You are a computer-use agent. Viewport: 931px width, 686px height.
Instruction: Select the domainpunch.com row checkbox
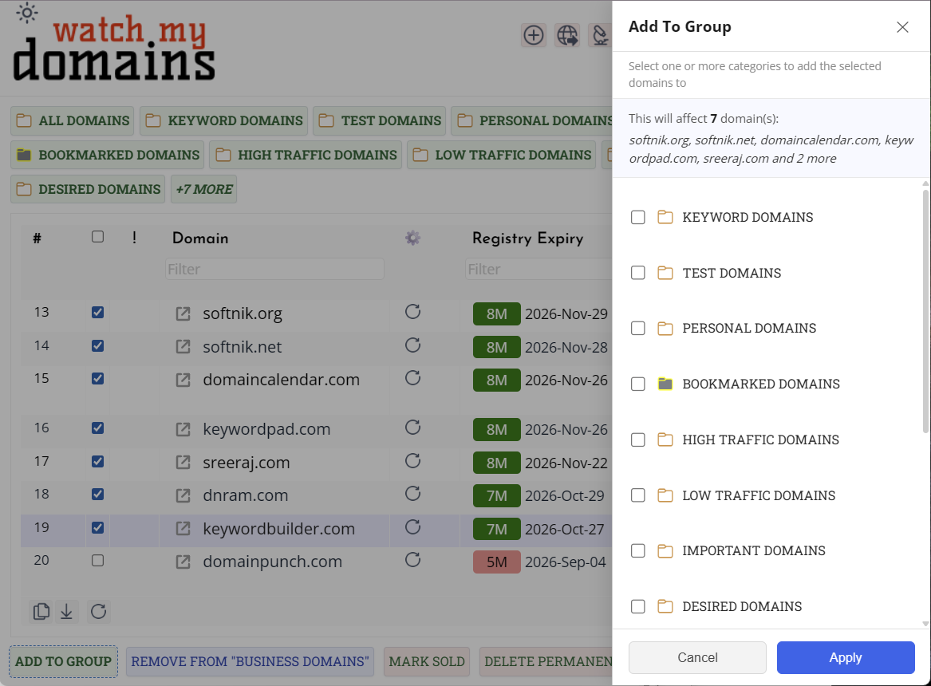[97, 561]
